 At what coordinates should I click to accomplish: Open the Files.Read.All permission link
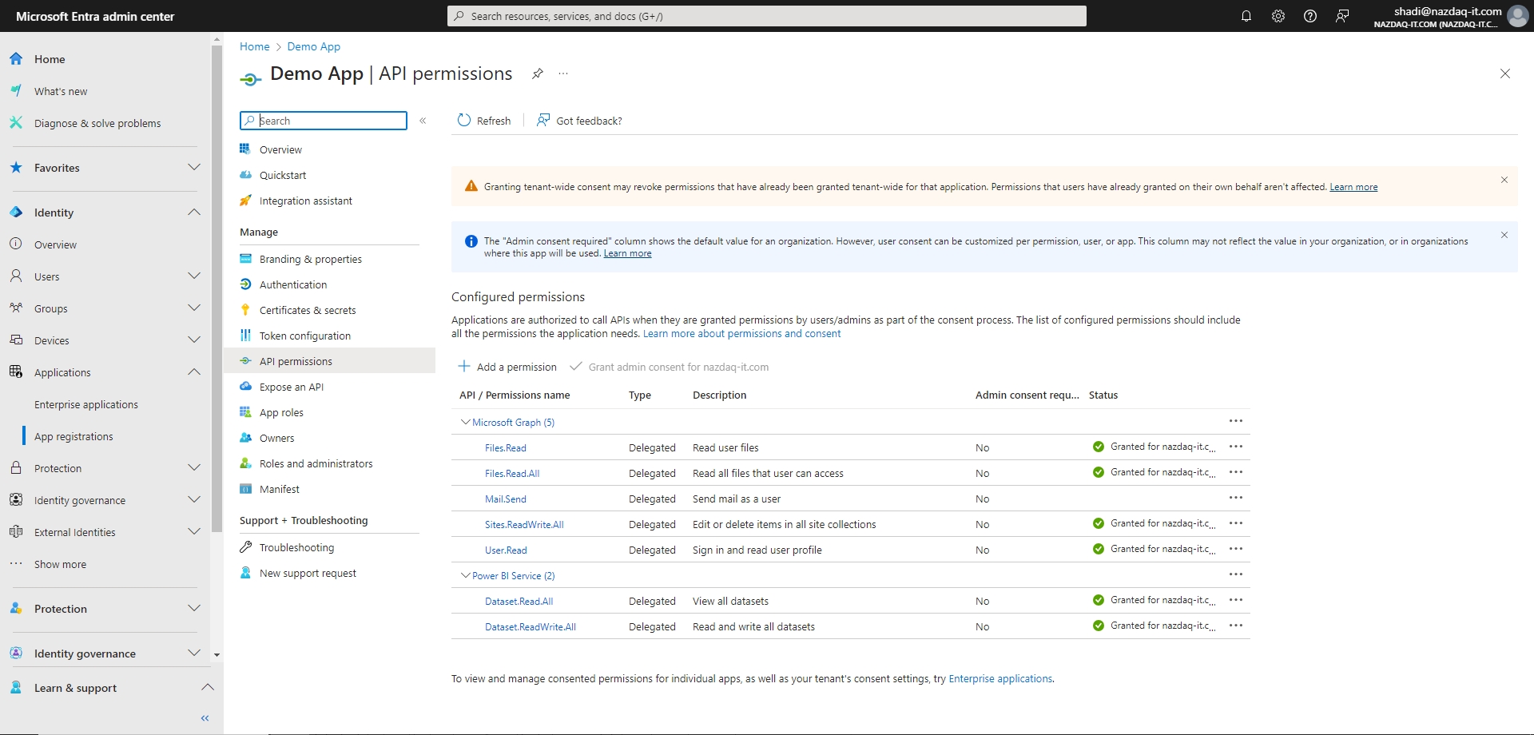[x=512, y=473]
